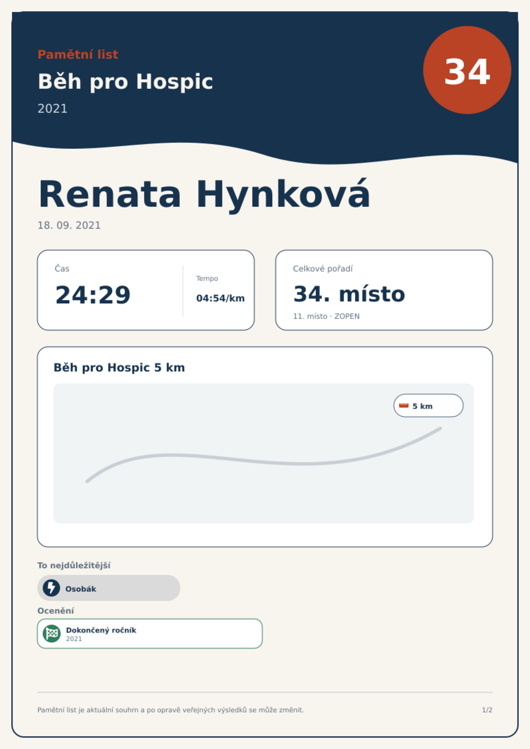Image resolution: width=530 pixels, height=749 pixels.
Task: Click the Běh pro Hospic event title
Action: (125, 82)
